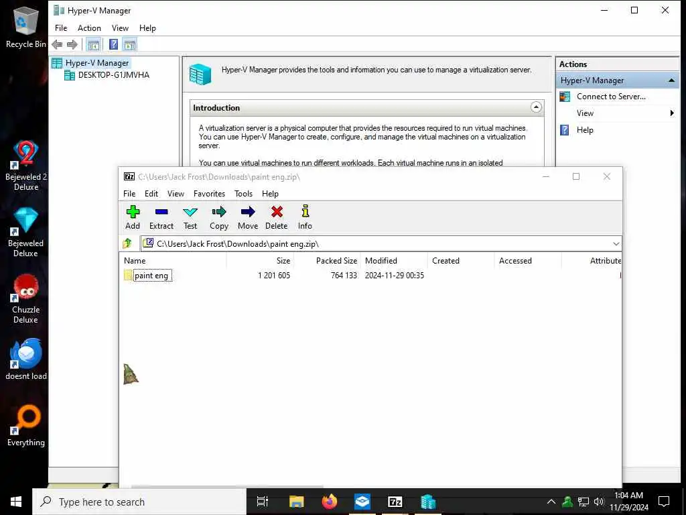Sort by Name column header
The width and height of the screenshot is (686, 515).
point(174,261)
